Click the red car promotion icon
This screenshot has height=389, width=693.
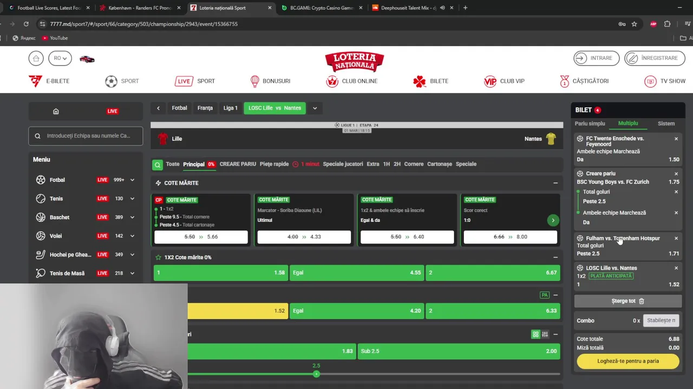[x=87, y=59]
